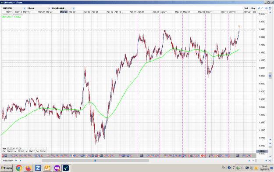Select the trend line drawing tool

[262, 8]
